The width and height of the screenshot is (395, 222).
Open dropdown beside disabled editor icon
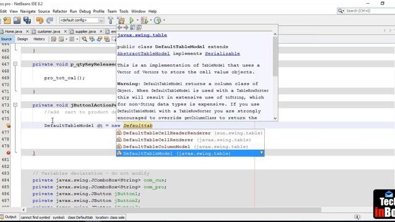(x=77, y=39)
